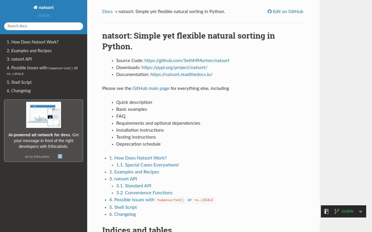Open the github.com/SethMMorton/natsort source link
372x232 pixels.
pos(187,61)
